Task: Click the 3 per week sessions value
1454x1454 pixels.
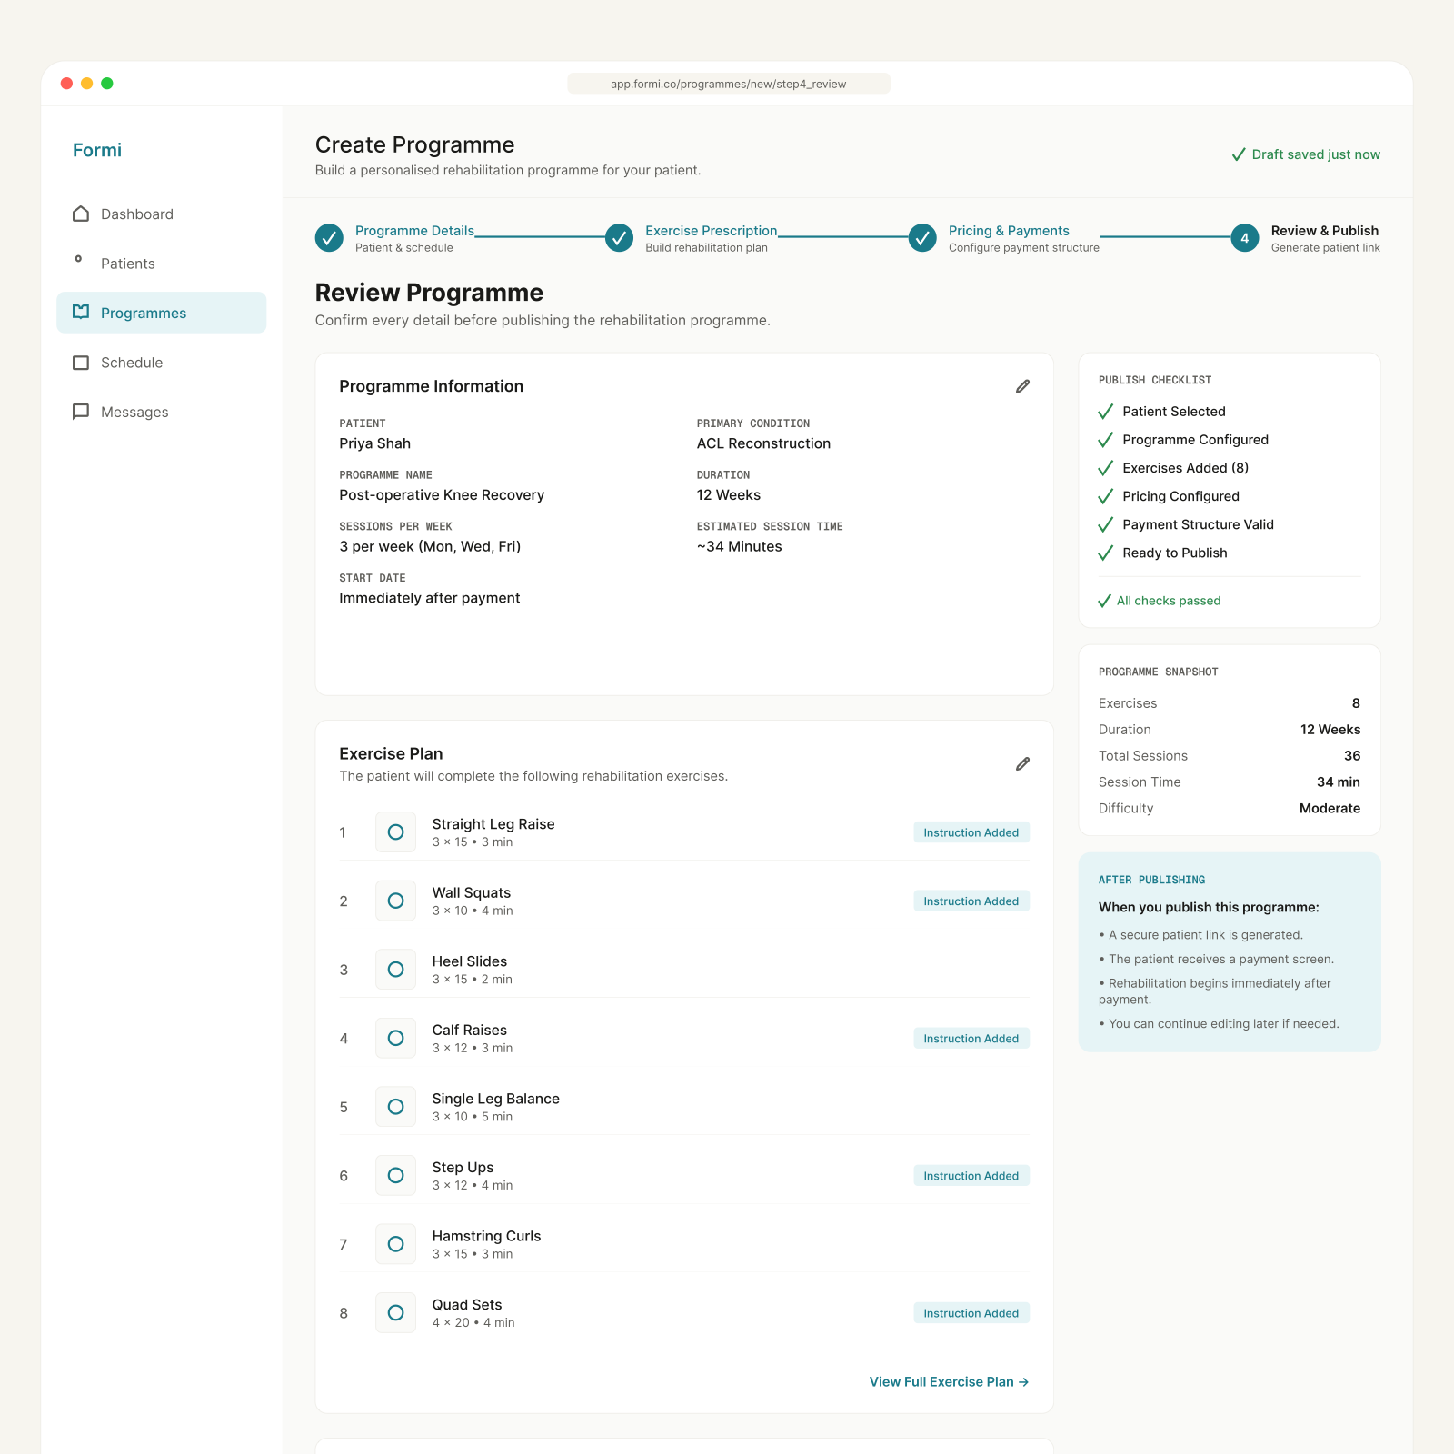Action: tap(430, 546)
